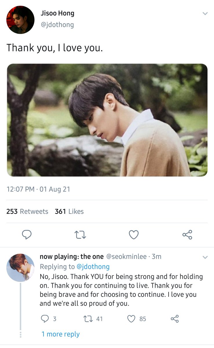214x348 pixels.
Task: Open the attached photo in the tweet
Action: point(107,120)
